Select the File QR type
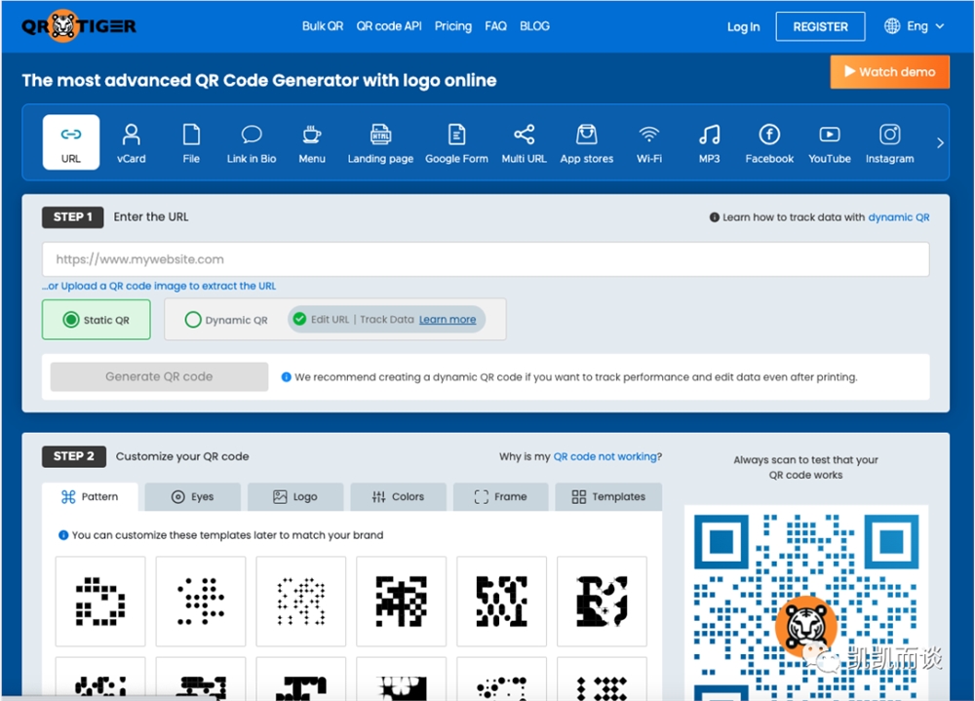This screenshot has width=975, height=701. point(191,143)
